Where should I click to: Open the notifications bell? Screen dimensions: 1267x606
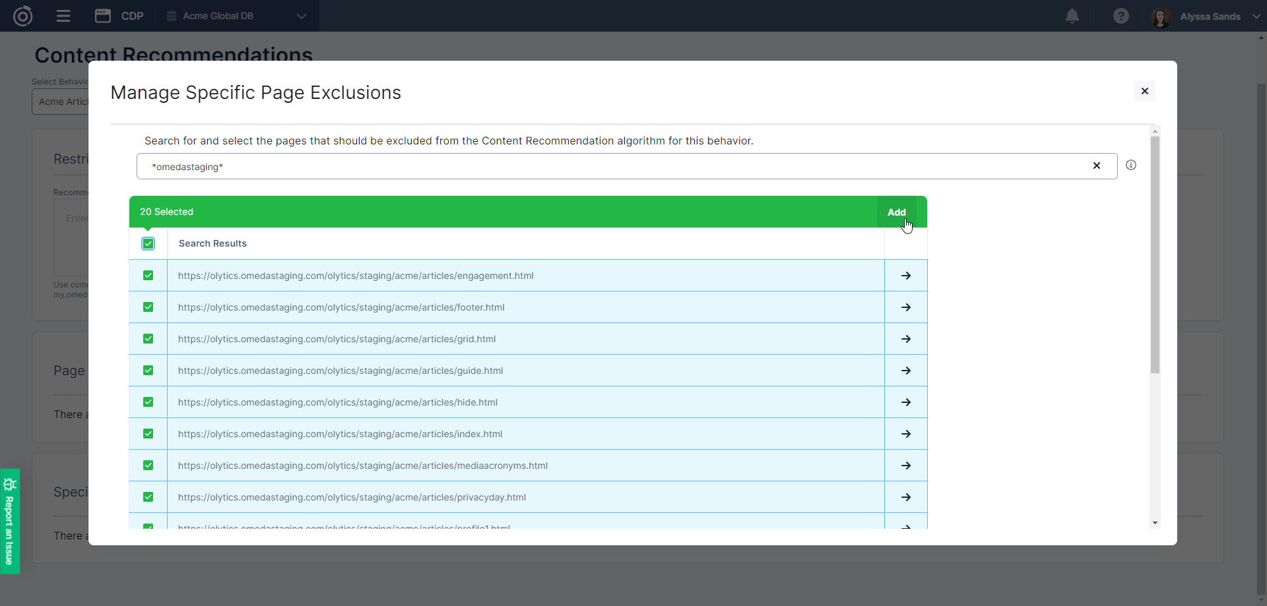pyautogui.click(x=1072, y=16)
